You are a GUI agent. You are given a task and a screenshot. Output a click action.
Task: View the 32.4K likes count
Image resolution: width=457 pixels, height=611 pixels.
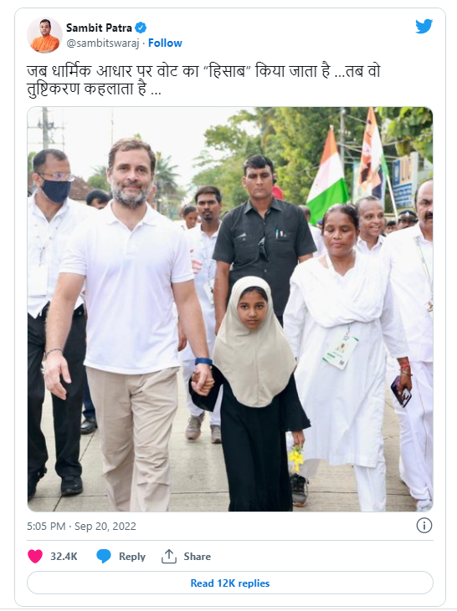64,557
